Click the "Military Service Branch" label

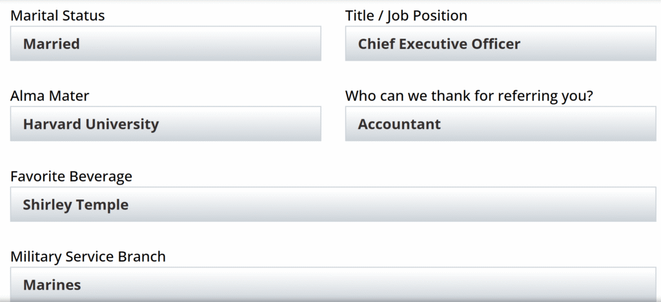pyautogui.click(x=88, y=257)
